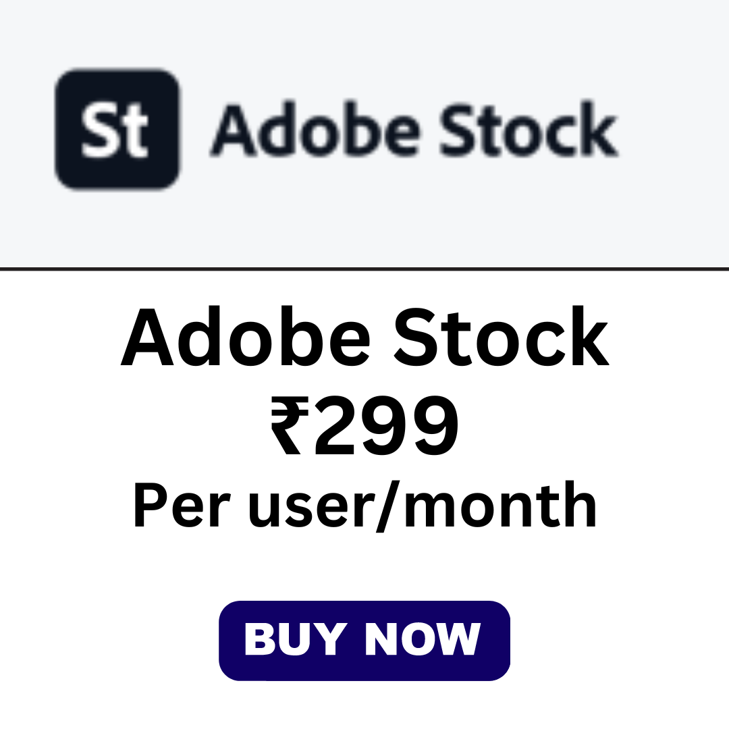Select the ₹299 price text
The height and width of the screenshot is (729, 729).
pyautogui.click(x=364, y=426)
